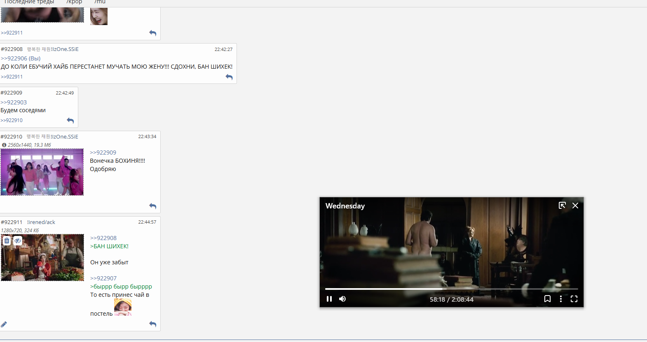Screen dimensions: 647x342
Task: Follow the >>922903 quote link
Action: click(x=14, y=102)
